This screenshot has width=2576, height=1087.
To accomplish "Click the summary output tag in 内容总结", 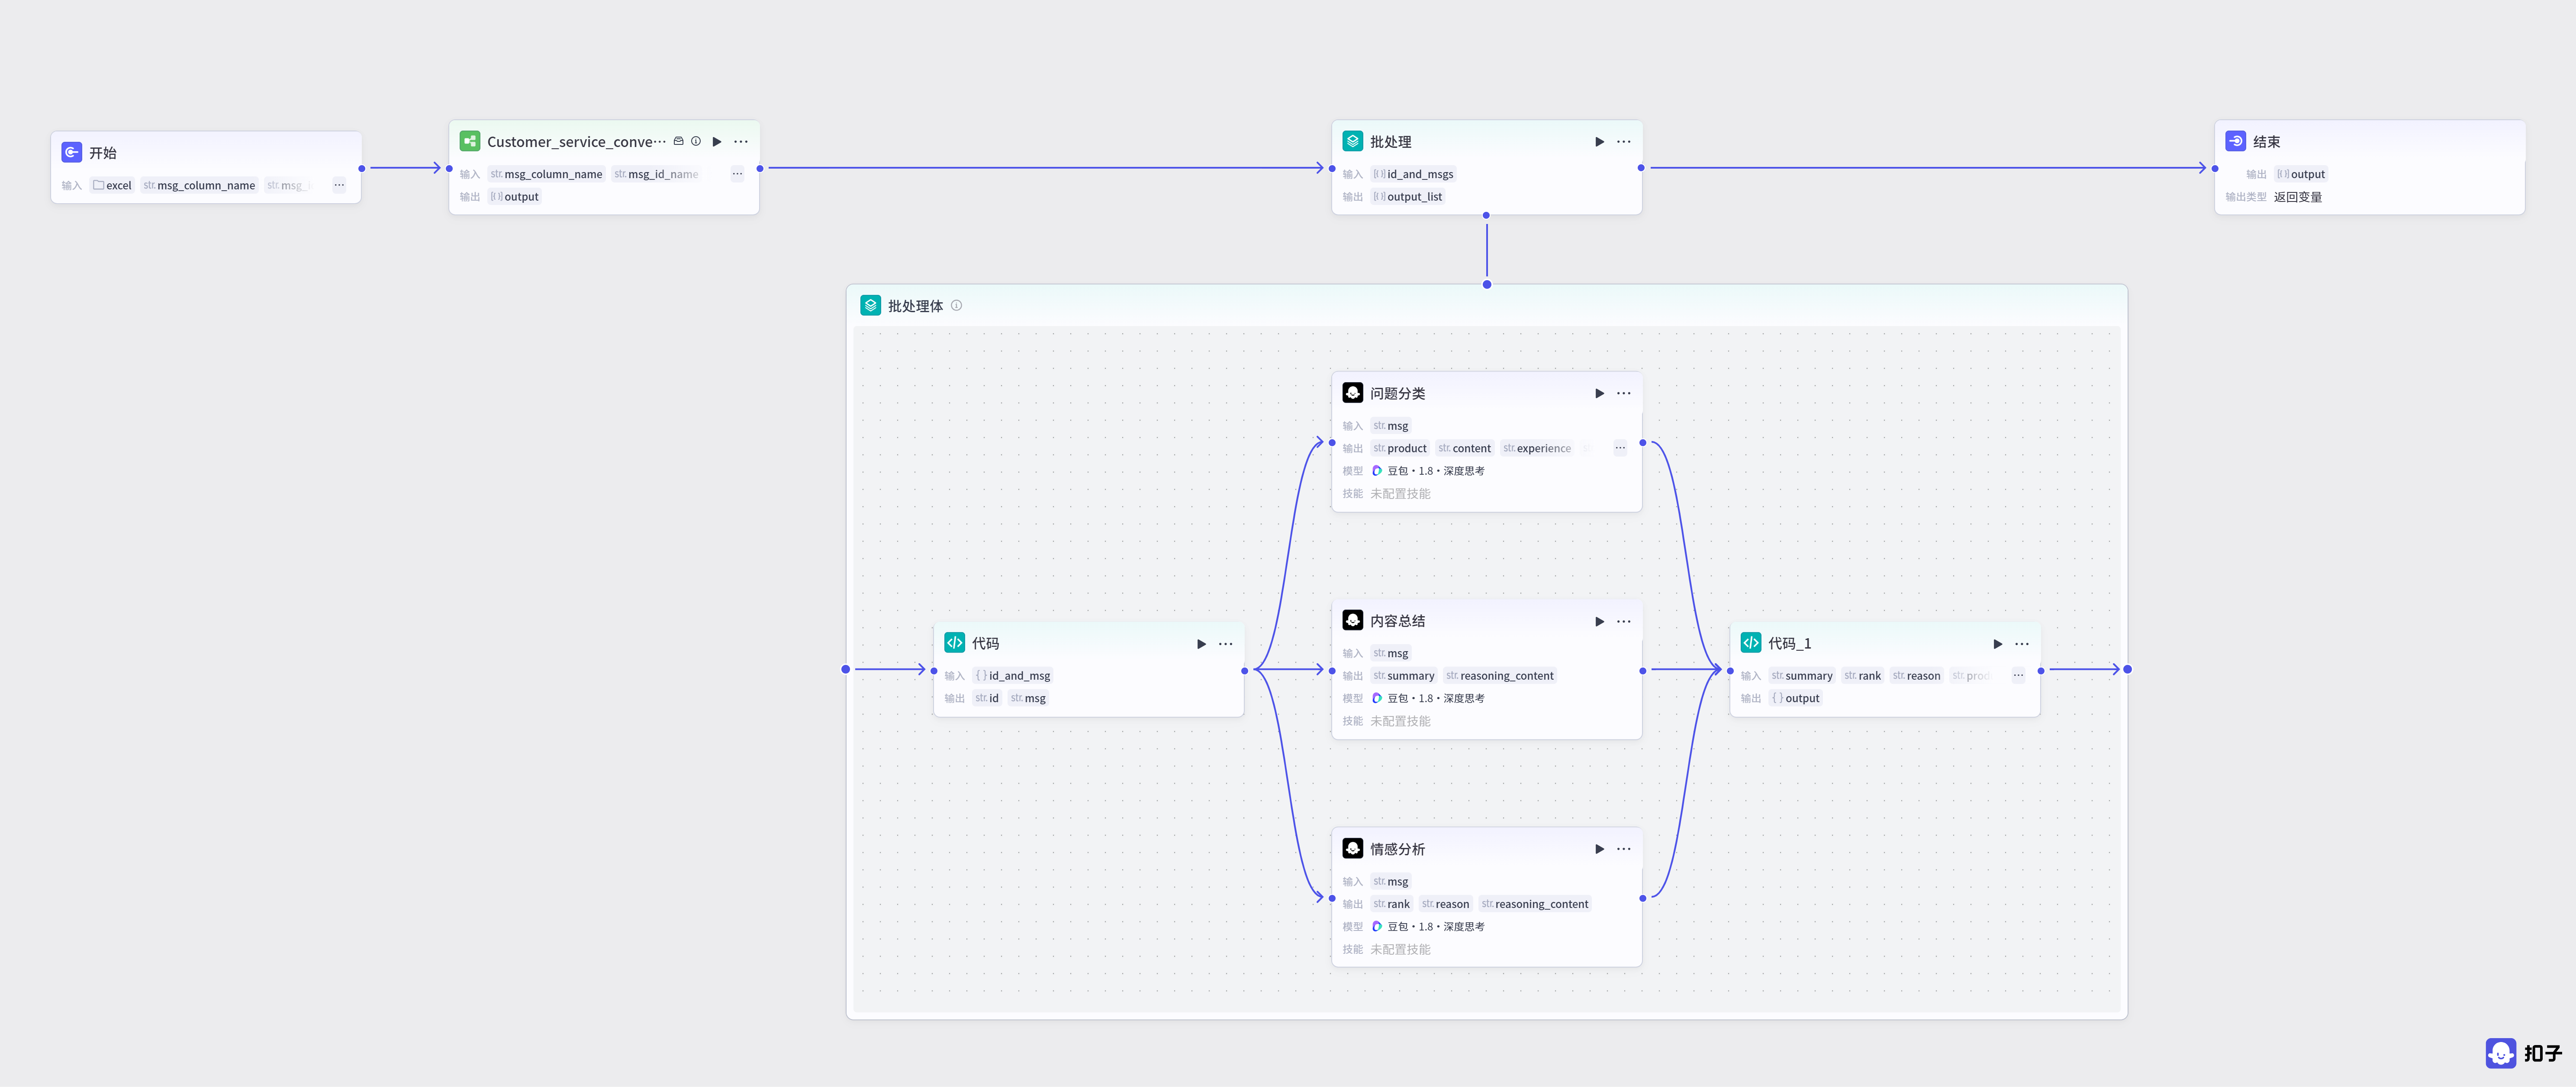I will click(x=1404, y=675).
